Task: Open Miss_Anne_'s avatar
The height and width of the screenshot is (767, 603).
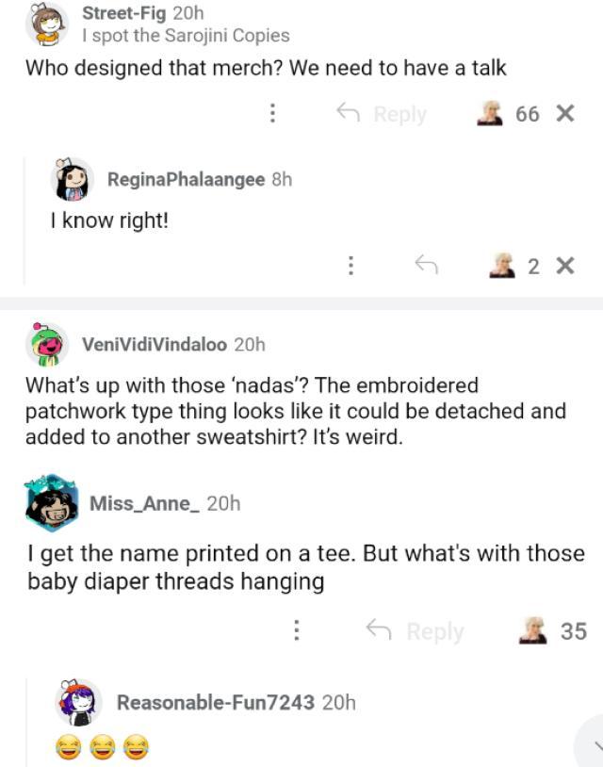Action: tap(52, 503)
